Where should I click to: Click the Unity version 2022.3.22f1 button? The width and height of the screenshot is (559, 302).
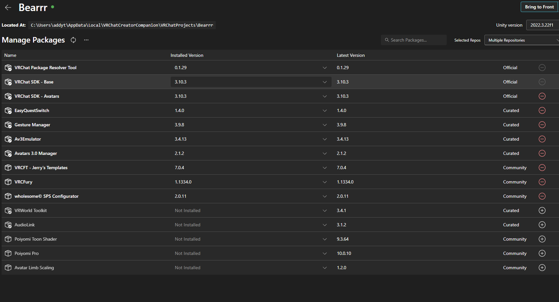[x=542, y=25]
